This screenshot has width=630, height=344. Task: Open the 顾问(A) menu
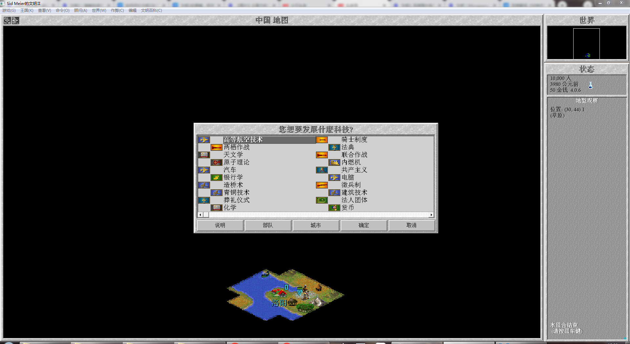[81, 11]
